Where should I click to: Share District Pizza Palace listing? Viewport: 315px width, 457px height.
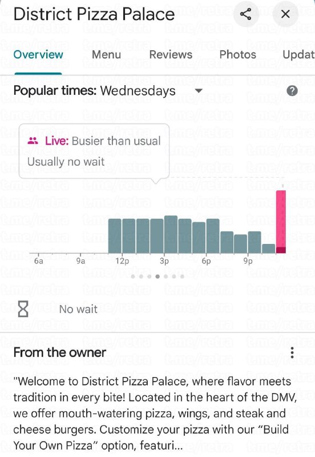[x=246, y=14]
